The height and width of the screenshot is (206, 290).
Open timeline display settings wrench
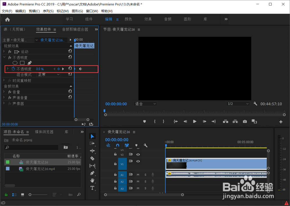tap(146, 145)
